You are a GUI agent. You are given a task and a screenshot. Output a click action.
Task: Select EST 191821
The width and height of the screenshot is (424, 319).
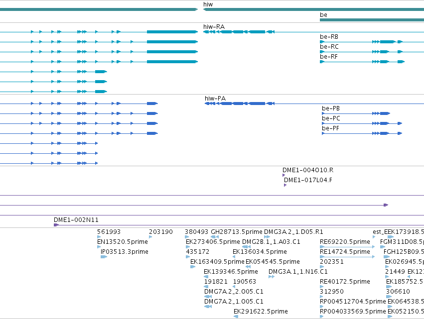[216, 282]
